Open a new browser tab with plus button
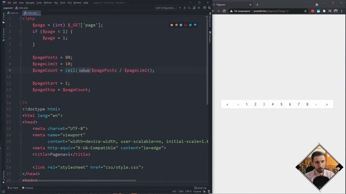This screenshot has height=194, width=346. click(x=257, y=5)
